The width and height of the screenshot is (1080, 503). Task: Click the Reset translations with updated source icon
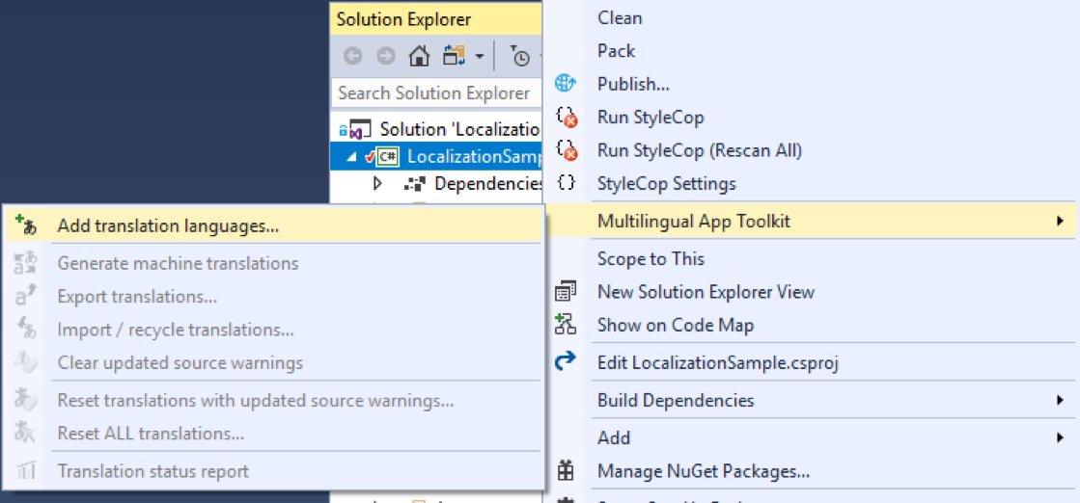pos(25,400)
